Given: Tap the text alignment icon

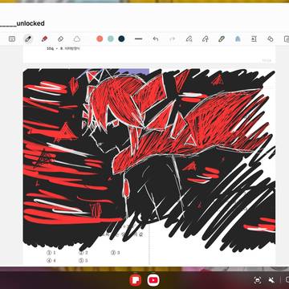Looking at the screenshot, I should (x=254, y=39).
